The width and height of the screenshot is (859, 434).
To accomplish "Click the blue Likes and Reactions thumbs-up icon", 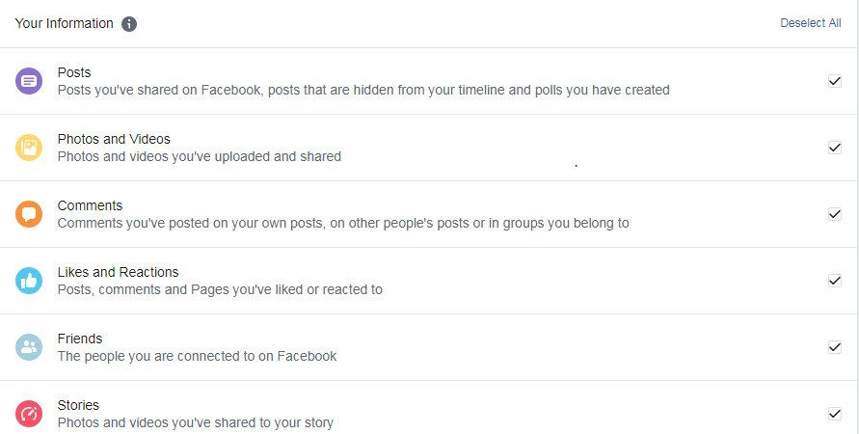I will 29,281.
